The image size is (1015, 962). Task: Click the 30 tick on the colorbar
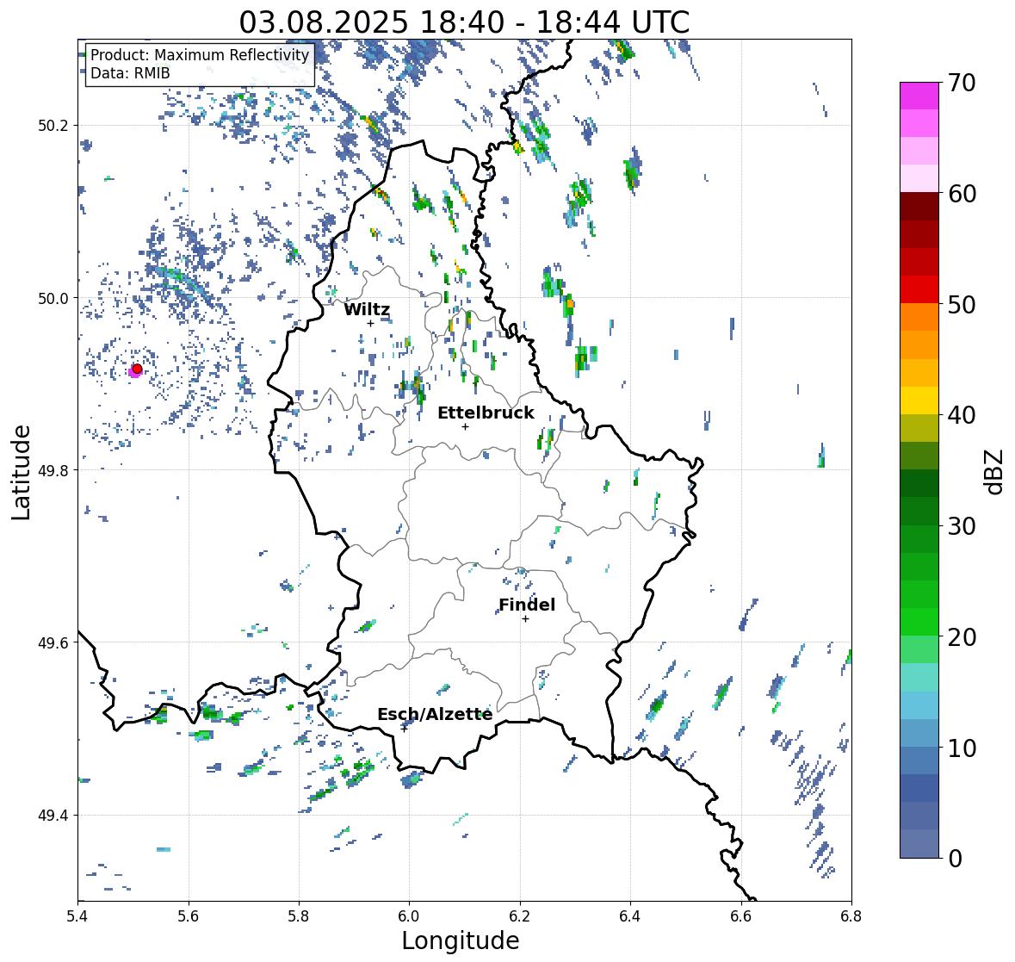(962, 525)
